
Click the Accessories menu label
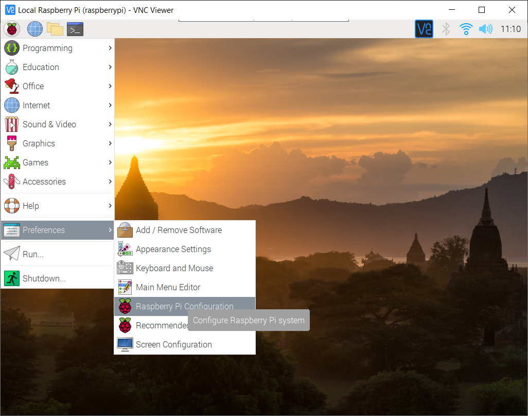click(x=44, y=181)
